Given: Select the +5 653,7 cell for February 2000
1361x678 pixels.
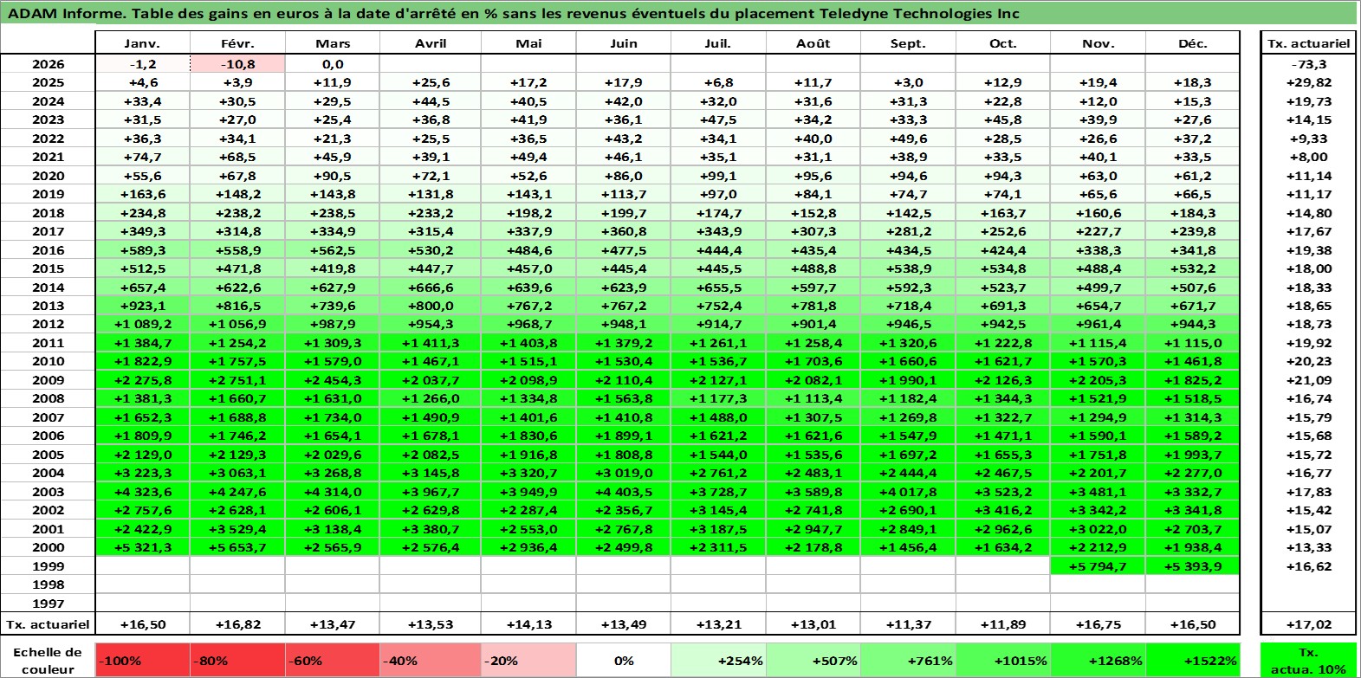Looking at the screenshot, I should (x=237, y=547).
